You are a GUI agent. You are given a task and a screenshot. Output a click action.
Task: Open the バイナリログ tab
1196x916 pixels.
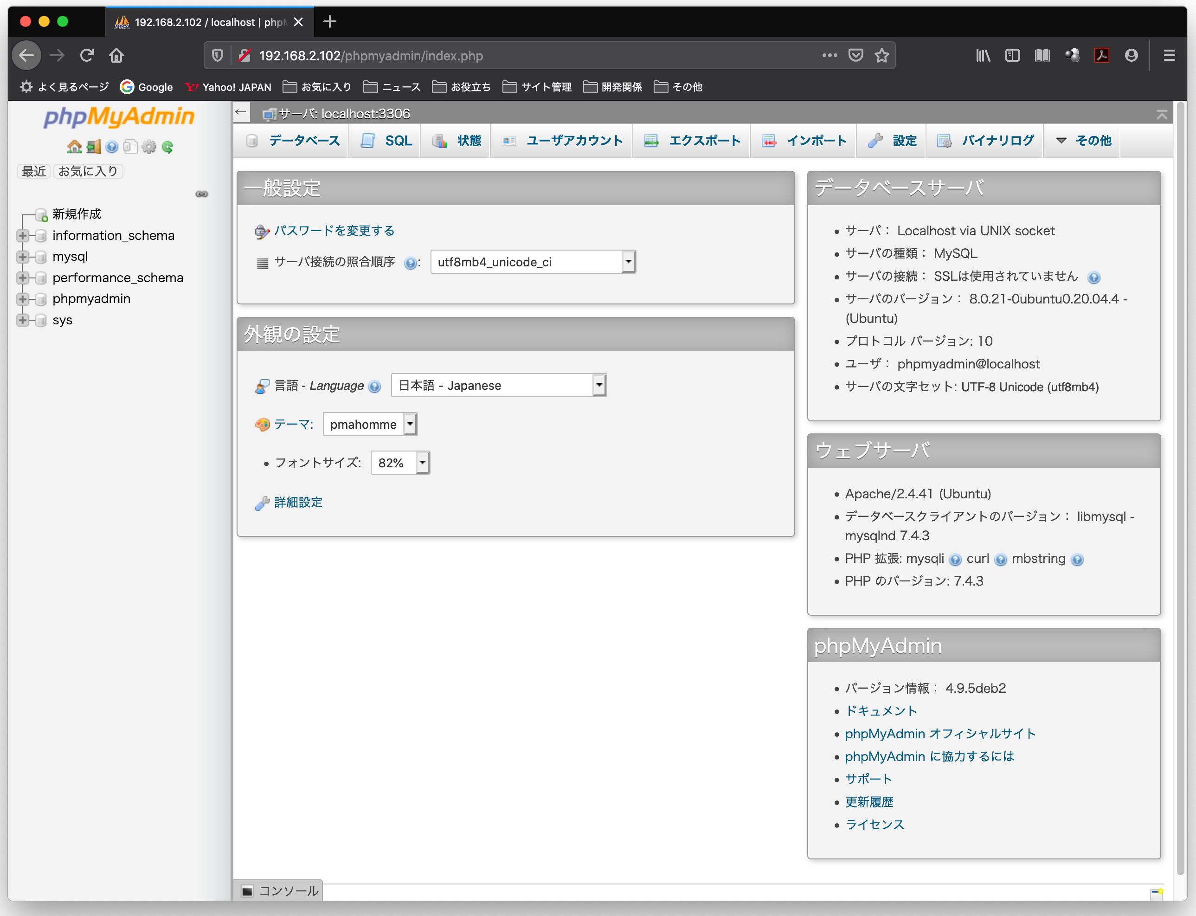click(985, 141)
